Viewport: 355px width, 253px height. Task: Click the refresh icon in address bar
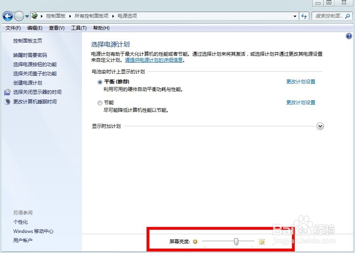(304, 16)
